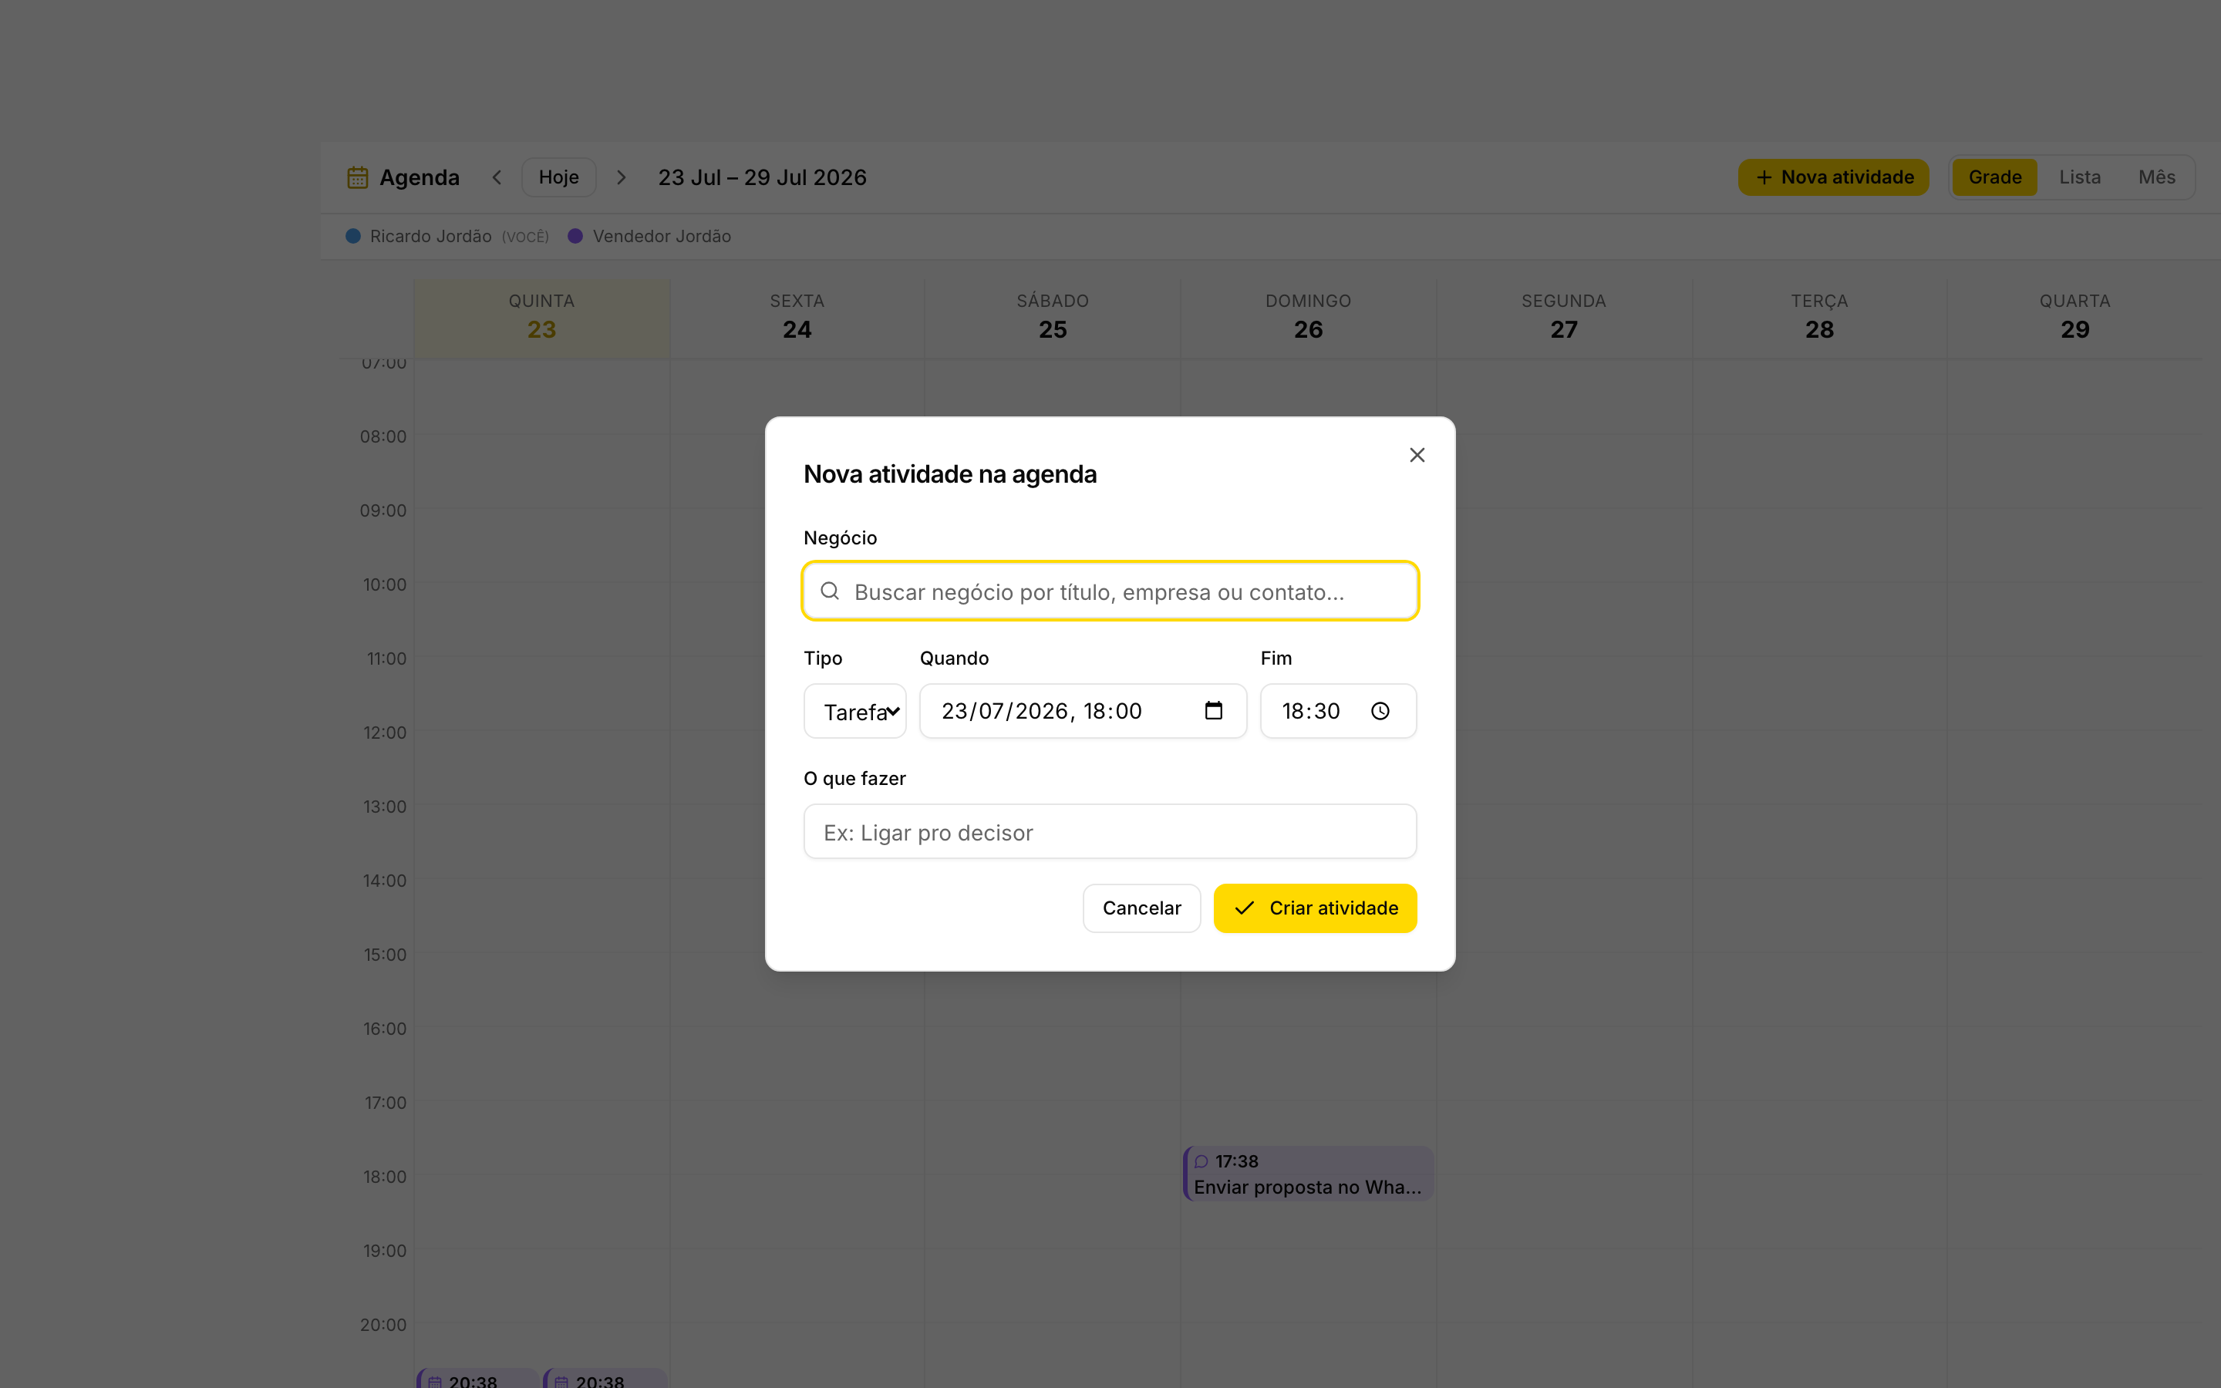Open the 17:38 Enviar proposta event
The image size is (2221, 1388).
pos(1309,1173)
